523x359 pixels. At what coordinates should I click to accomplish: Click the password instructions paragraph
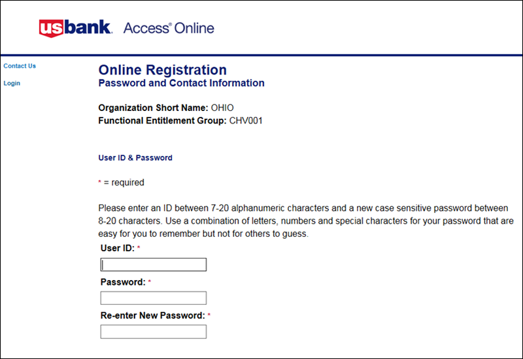[x=305, y=221]
